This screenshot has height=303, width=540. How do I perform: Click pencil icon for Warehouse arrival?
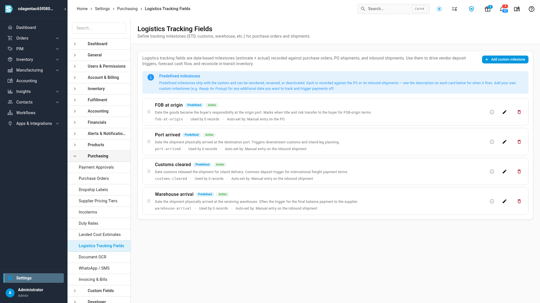pos(505,201)
